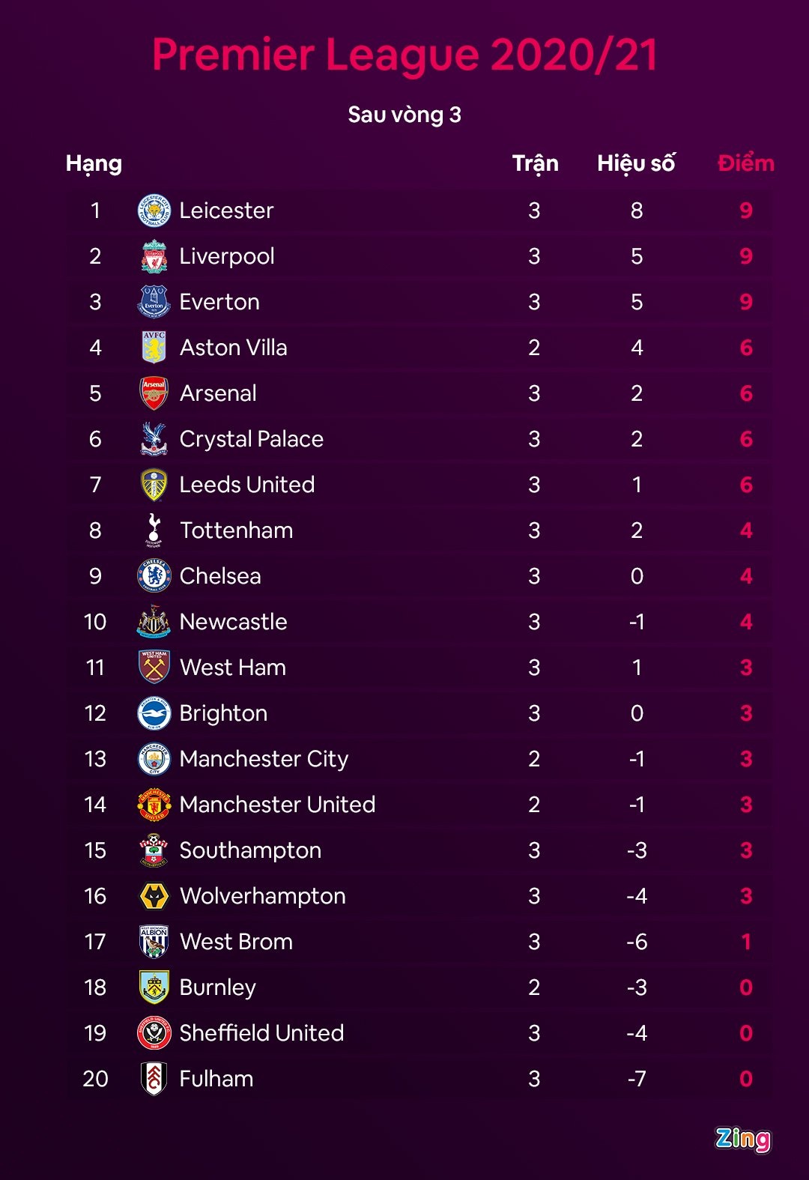Viewport: 809px width, 1180px height.
Task: Click the Chelsea club badge
Action: 154,576
